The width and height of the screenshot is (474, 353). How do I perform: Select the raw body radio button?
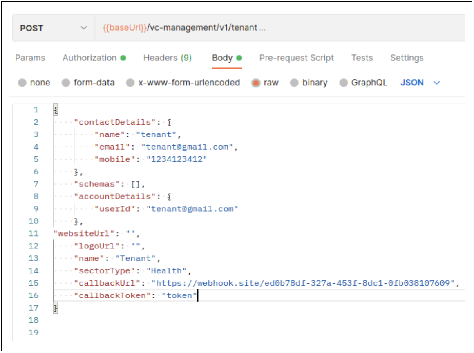256,83
